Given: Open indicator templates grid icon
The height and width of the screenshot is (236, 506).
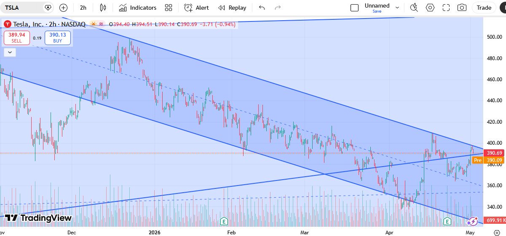Looking at the screenshot, I should point(169,8).
